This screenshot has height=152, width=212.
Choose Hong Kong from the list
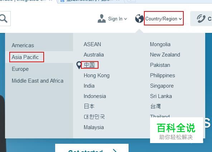(x=97, y=75)
